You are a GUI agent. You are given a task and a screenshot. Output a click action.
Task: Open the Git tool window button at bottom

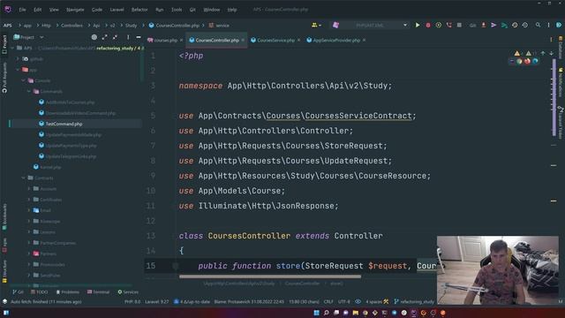coord(19,291)
